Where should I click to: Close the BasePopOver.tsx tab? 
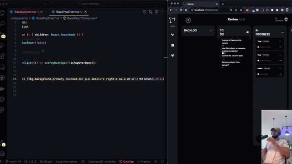tap(85, 12)
